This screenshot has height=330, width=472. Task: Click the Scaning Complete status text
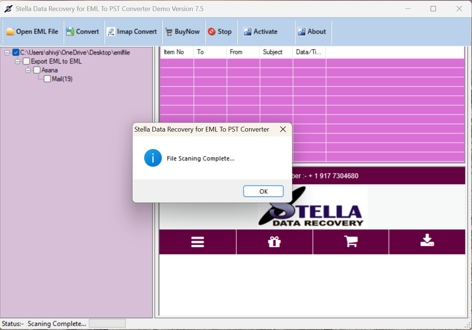[57, 324]
